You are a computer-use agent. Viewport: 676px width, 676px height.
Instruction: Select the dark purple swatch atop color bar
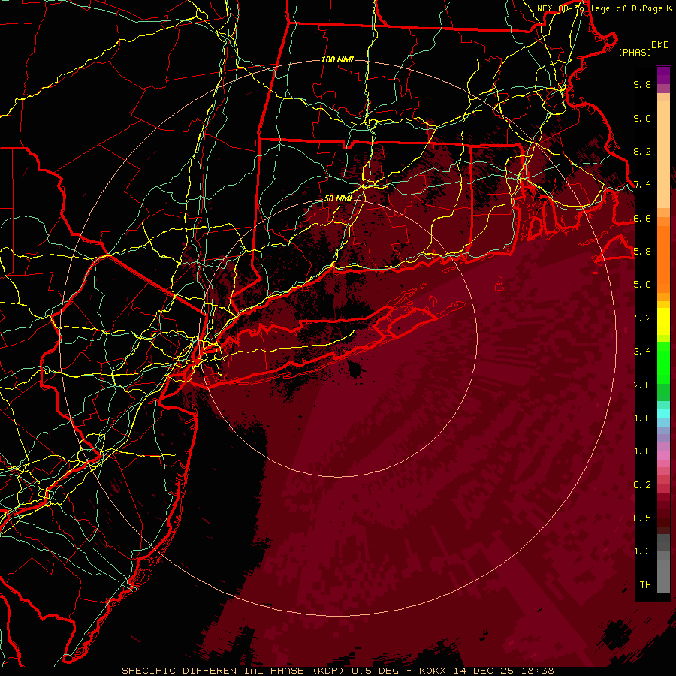(663, 72)
